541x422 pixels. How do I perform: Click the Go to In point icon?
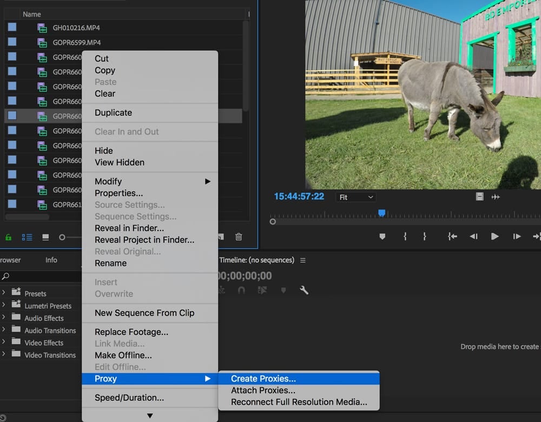[452, 236]
